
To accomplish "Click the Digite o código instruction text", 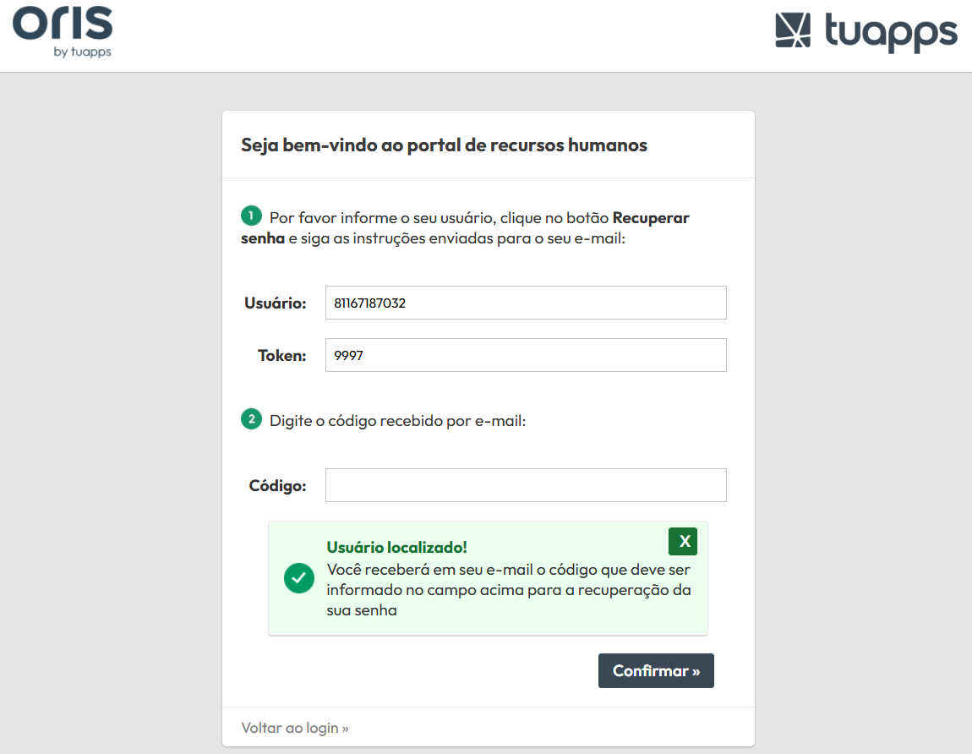I will pos(397,421).
